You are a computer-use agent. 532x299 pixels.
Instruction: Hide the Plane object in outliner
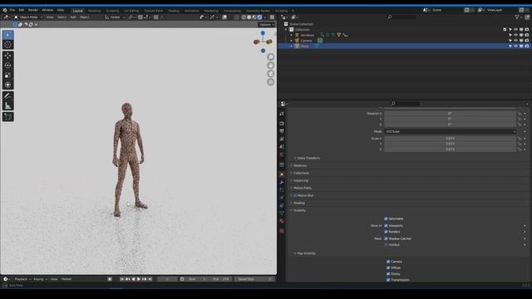point(515,47)
